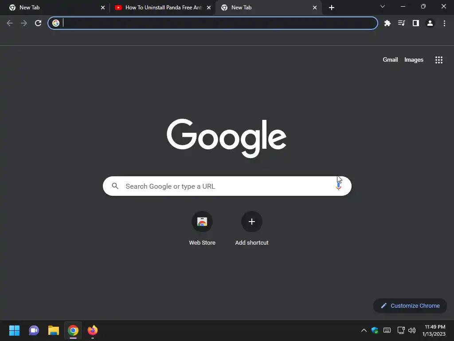Show hidden system tray icons

point(364,330)
